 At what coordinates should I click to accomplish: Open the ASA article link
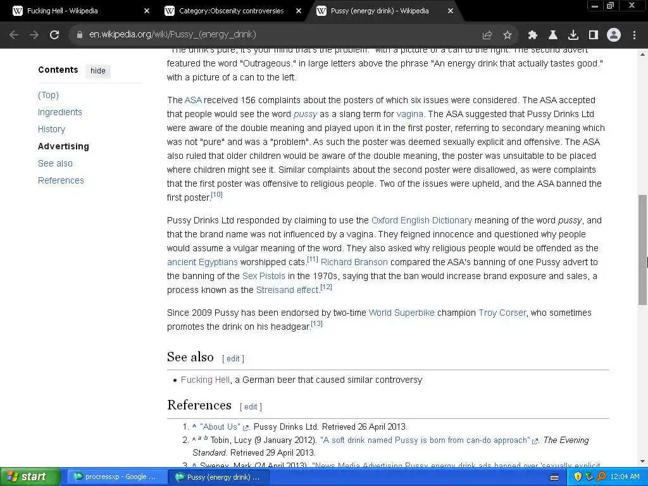point(193,100)
